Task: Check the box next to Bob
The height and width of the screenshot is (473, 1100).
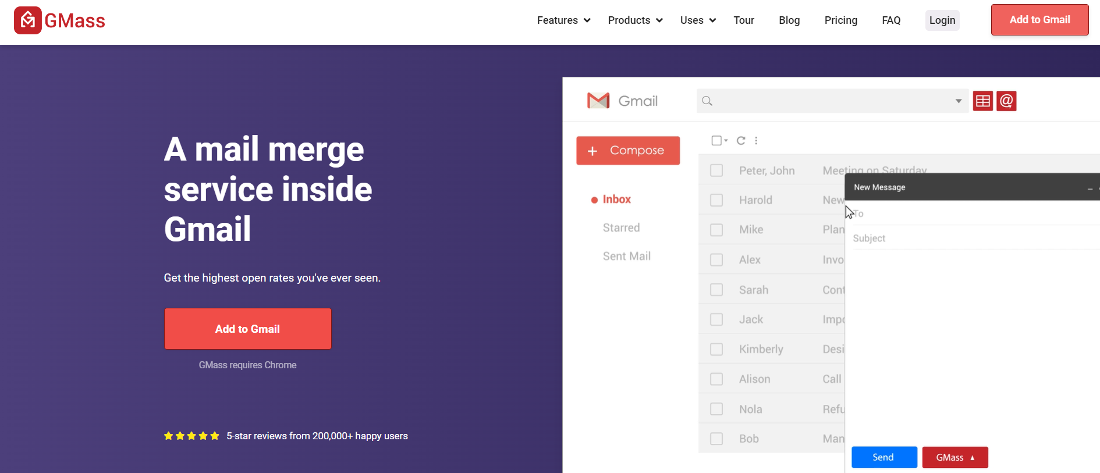Action: 716,439
